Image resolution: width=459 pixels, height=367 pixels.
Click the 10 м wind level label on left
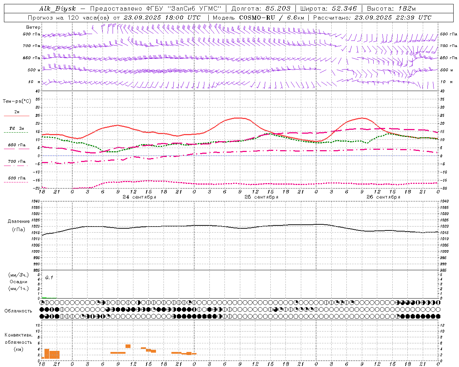click(x=34, y=82)
